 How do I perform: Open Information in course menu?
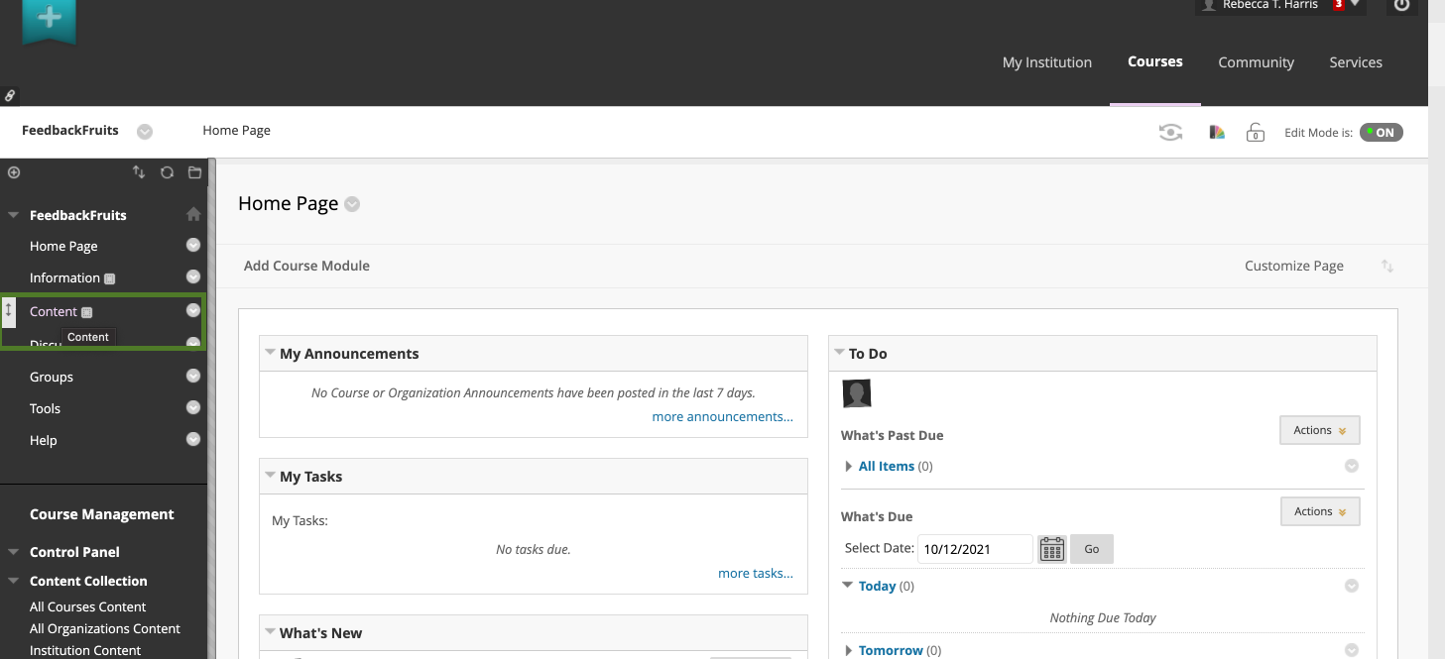click(x=64, y=277)
